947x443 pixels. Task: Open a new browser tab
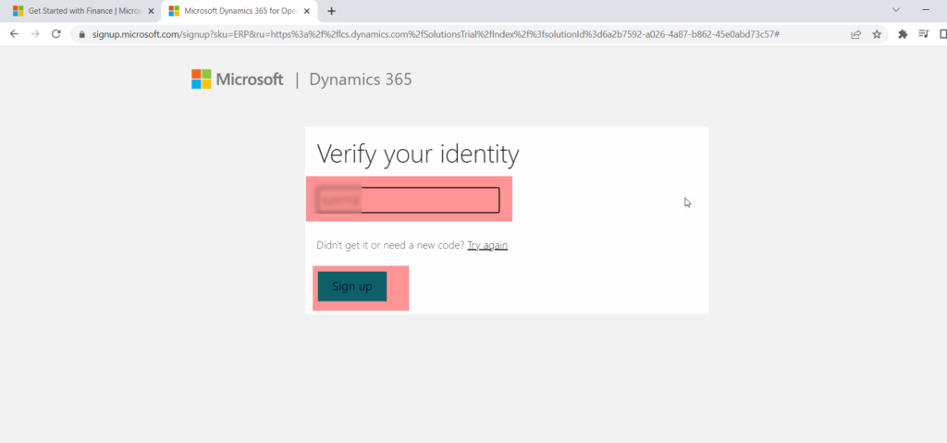(x=331, y=11)
